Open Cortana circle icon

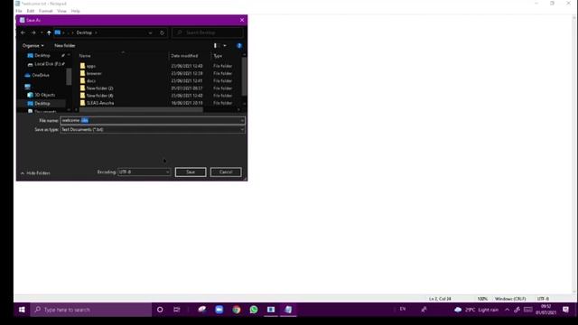coord(160,310)
